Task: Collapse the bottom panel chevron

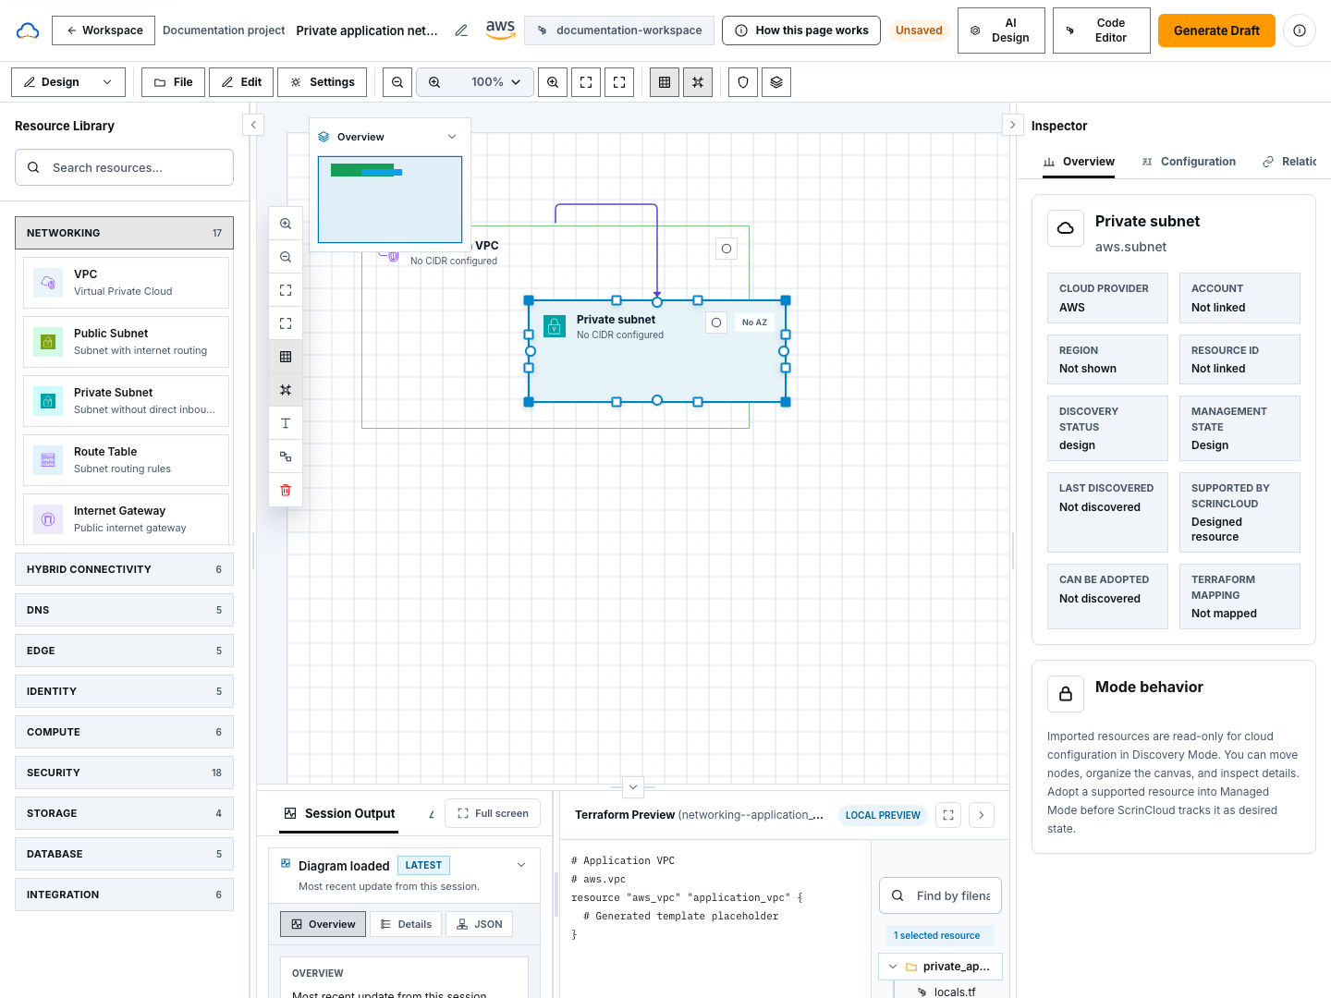Action: coord(633,787)
